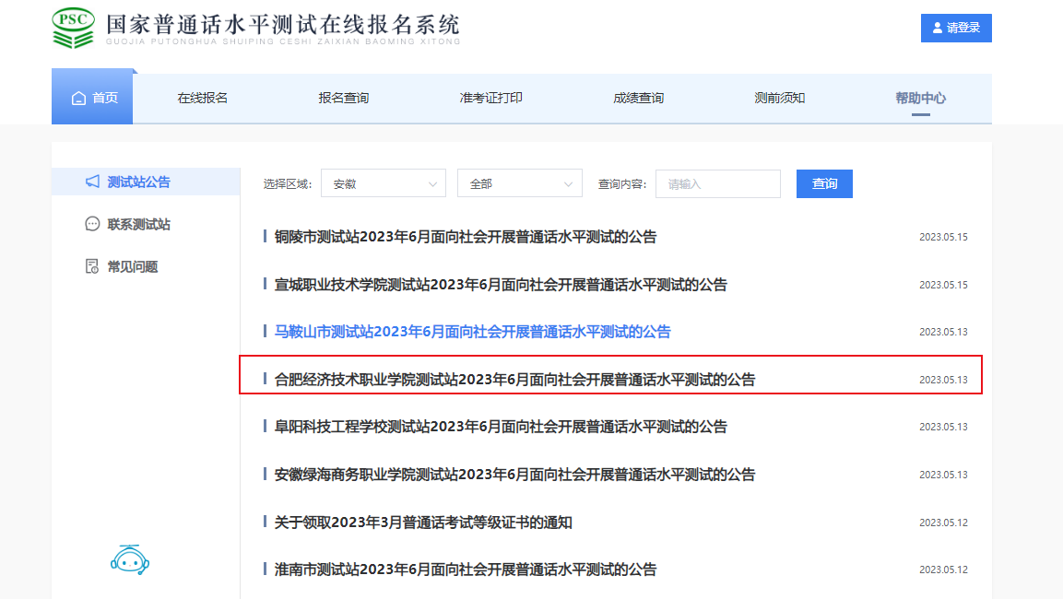
Task: Switch to 成绩查询 tab
Action: click(x=638, y=98)
